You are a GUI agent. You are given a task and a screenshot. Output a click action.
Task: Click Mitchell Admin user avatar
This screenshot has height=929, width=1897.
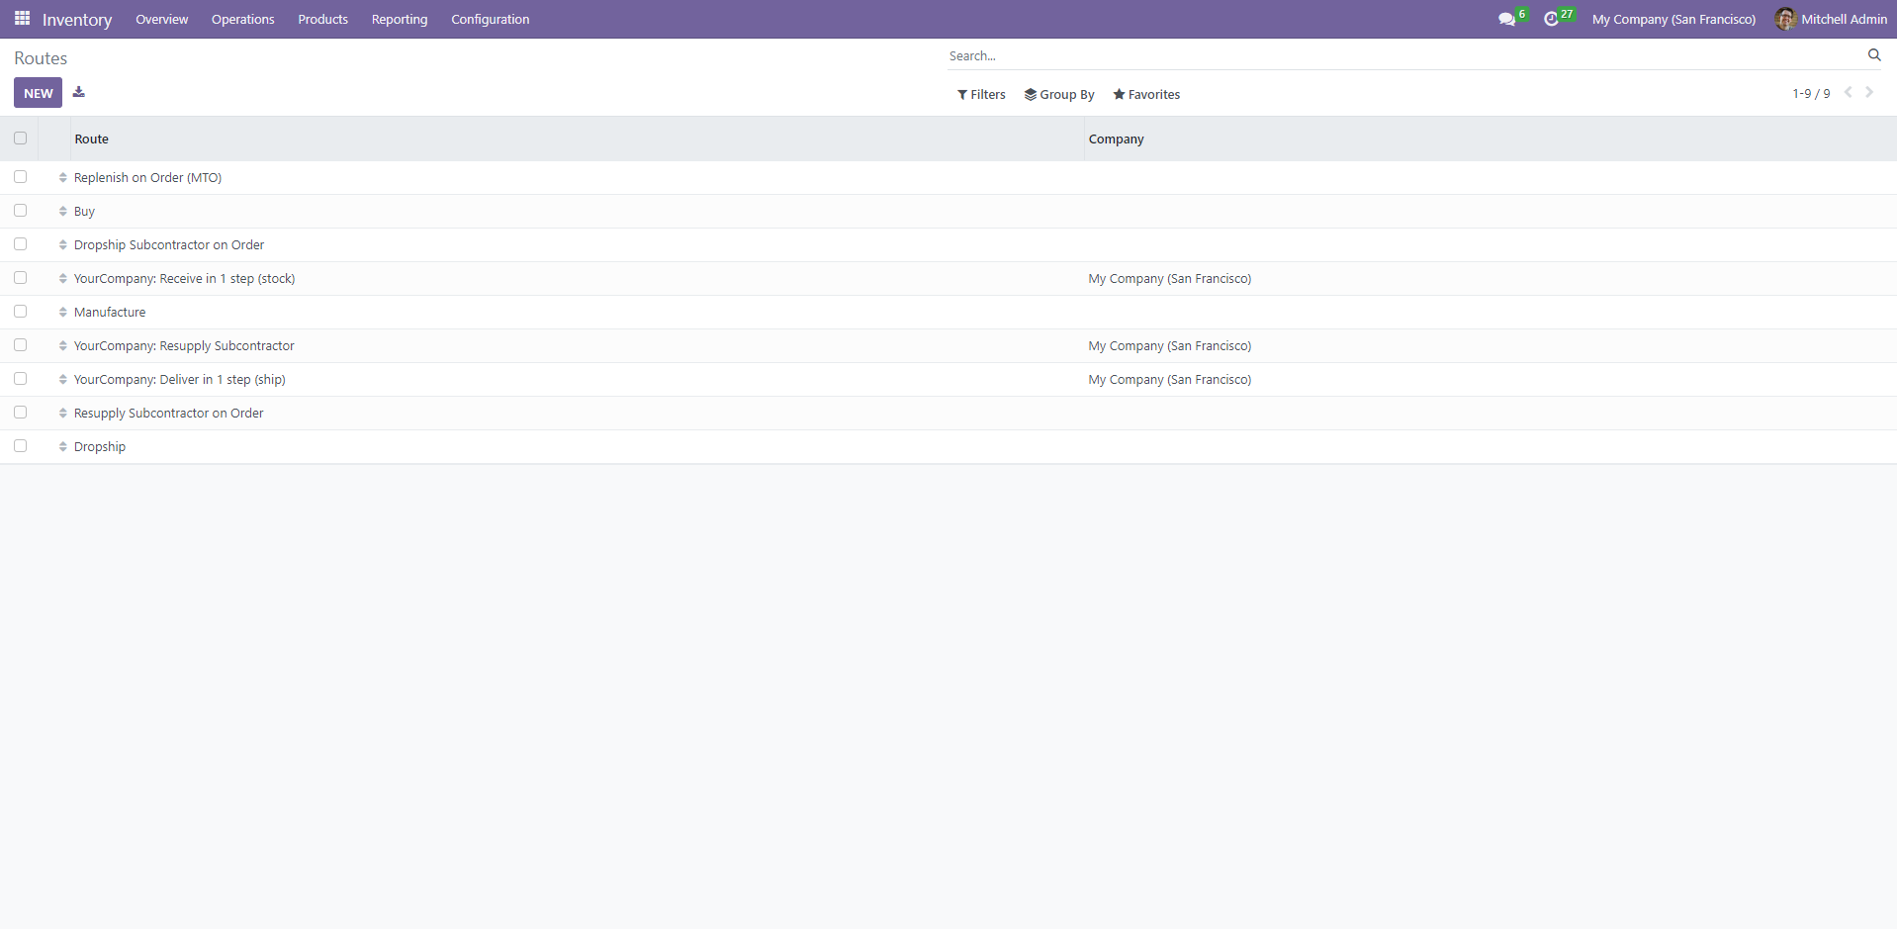[x=1785, y=19]
